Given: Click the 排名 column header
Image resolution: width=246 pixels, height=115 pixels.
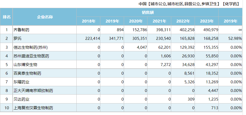Looking at the screenshot, I should [7, 17].
